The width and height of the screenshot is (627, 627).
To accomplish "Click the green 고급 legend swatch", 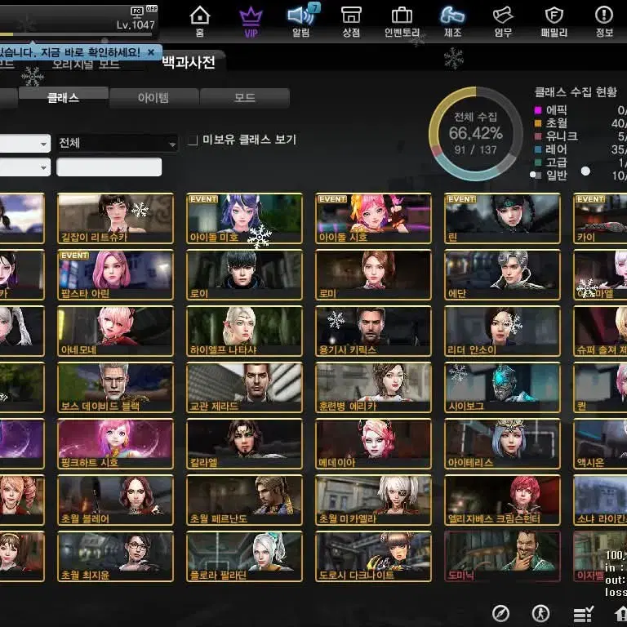I will [x=538, y=162].
